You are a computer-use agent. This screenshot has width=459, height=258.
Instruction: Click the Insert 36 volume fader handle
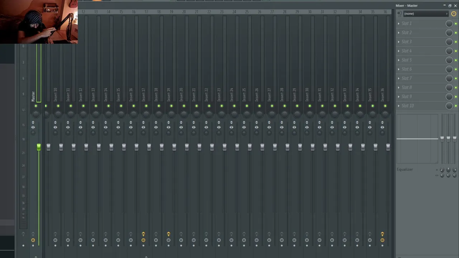tap(388, 147)
